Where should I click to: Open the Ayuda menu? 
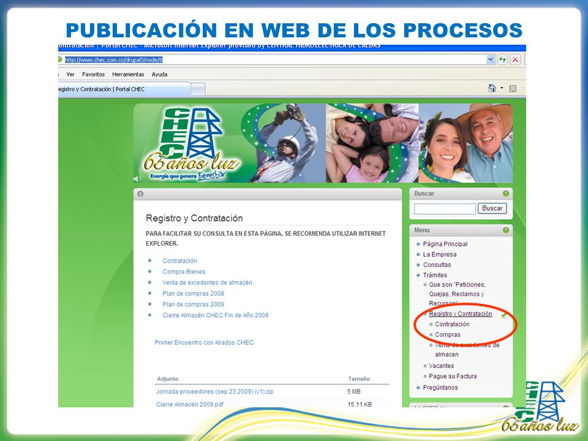pyautogui.click(x=159, y=74)
